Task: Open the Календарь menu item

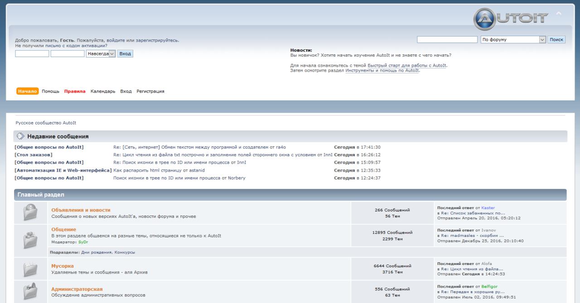Action: 103,91
